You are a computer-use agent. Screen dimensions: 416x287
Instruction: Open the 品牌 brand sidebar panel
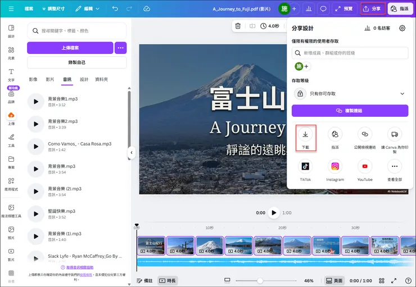[x=11, y=97]
